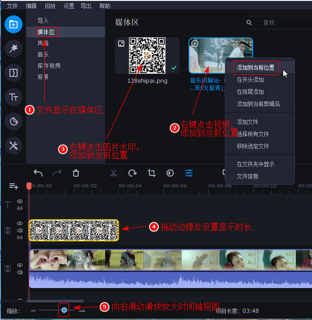Click the Redo arrow button
The image size is (312, 320).
57,173
